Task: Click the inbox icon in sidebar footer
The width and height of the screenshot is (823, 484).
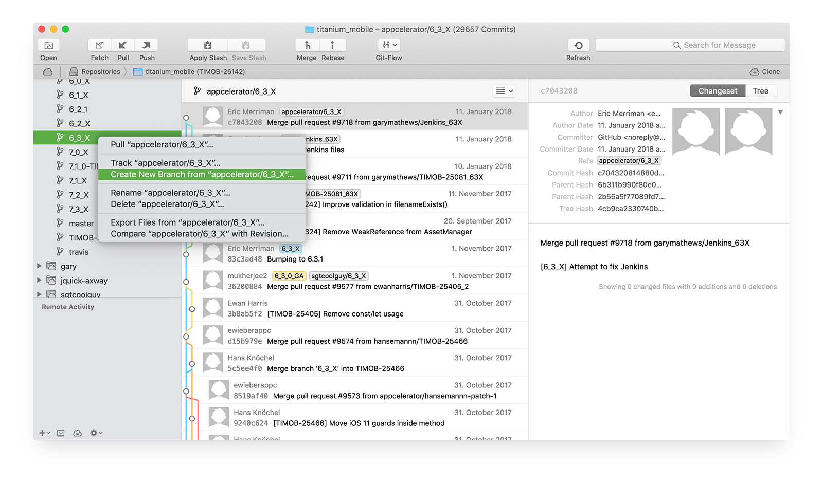Action: (61, 433)
